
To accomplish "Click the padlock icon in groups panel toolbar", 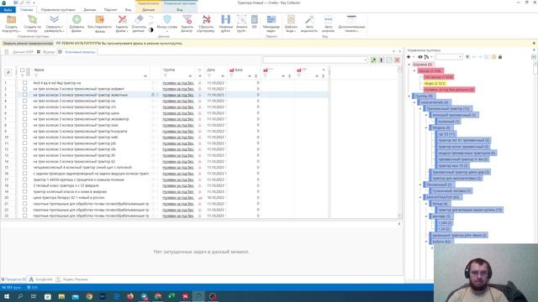I will 500,57.
